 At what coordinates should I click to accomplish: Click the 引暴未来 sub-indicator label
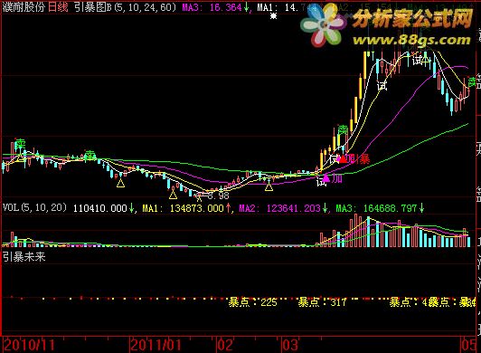coord(24,256)
